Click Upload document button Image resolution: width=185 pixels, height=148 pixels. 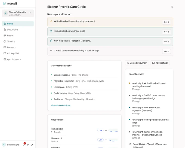(x=137, y=63)
